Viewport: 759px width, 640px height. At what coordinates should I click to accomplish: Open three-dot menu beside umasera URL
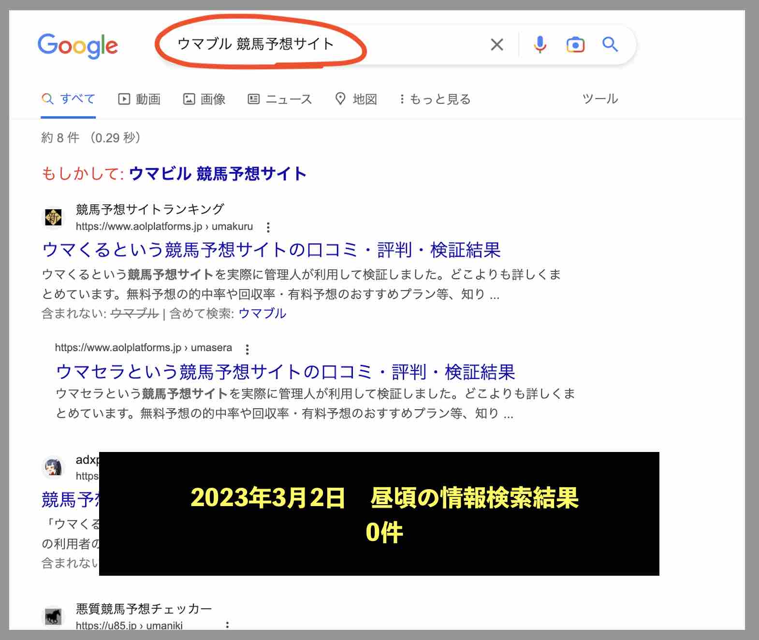coord(247,349)
